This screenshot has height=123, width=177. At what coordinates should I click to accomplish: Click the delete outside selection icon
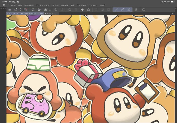(76, 10)
